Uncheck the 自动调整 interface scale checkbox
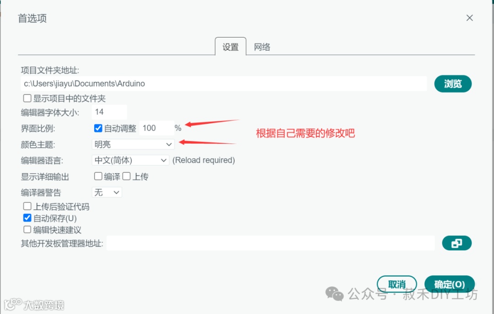 (98, 128)
